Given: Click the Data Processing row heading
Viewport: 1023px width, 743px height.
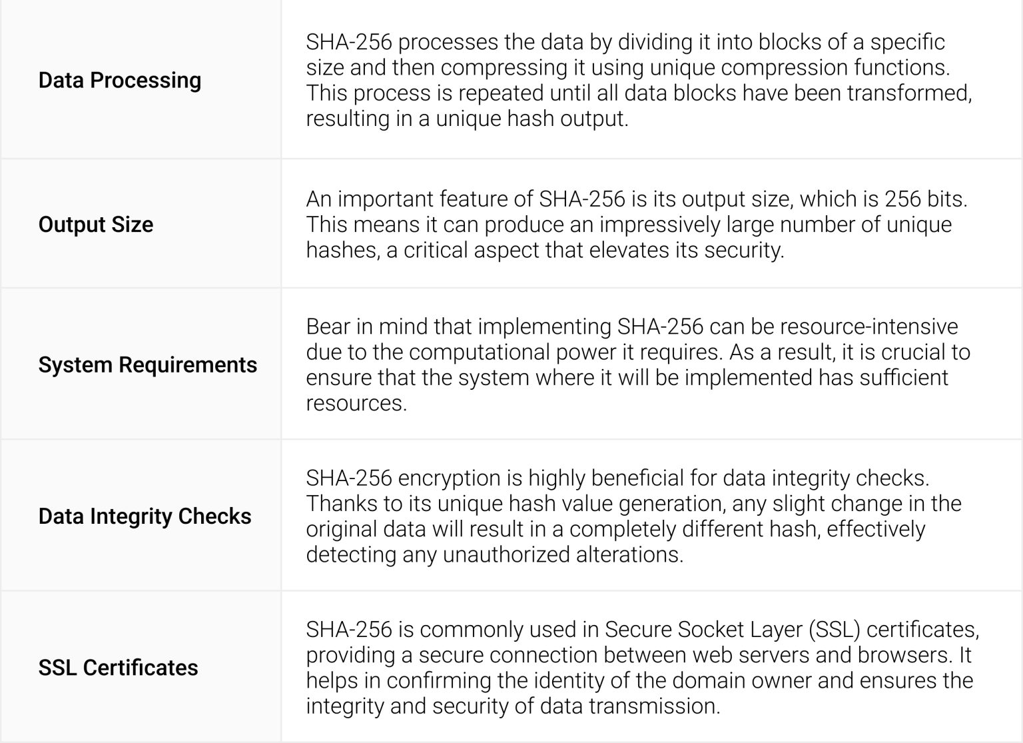Looking at the screenshot, I should [x=120, y=80].
